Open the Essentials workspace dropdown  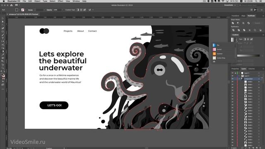coord(230,5)
